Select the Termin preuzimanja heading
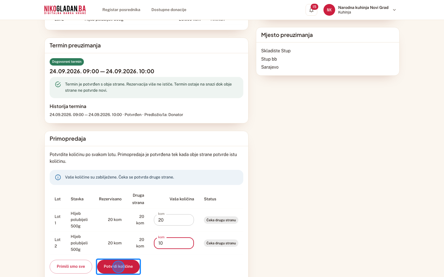444x277 pixels. pos(75,46)
